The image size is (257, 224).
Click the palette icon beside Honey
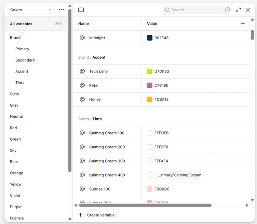pos(82,100)
